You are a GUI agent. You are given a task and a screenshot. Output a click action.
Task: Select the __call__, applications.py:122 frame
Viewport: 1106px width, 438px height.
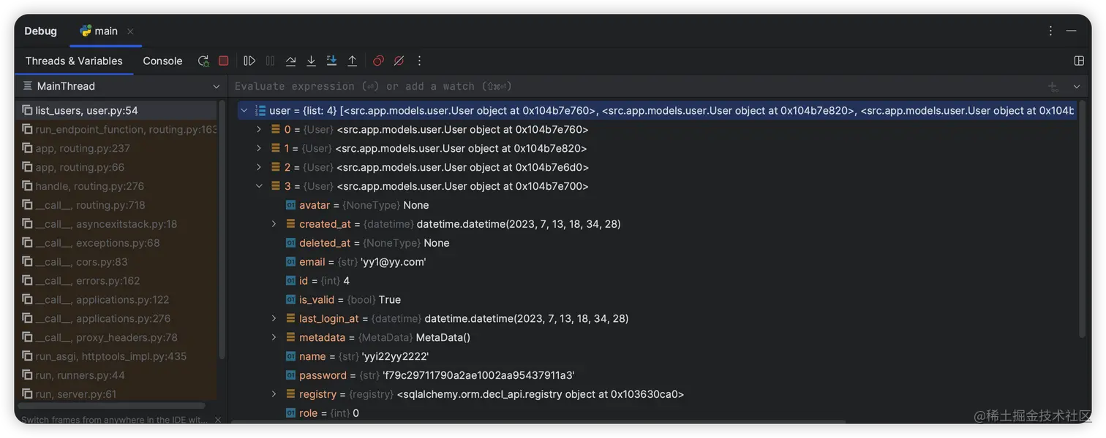pos(117,300)
